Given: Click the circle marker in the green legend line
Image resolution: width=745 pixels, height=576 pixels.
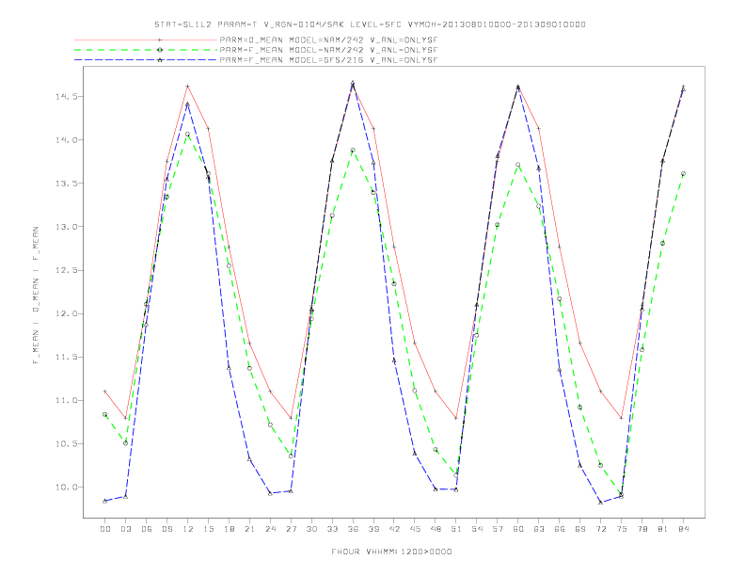Looking at the screenshot, I should click(160, 50).
